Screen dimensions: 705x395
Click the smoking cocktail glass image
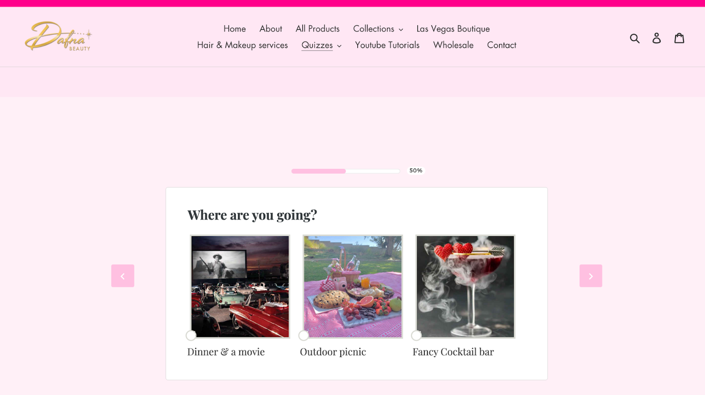[465, 286]
